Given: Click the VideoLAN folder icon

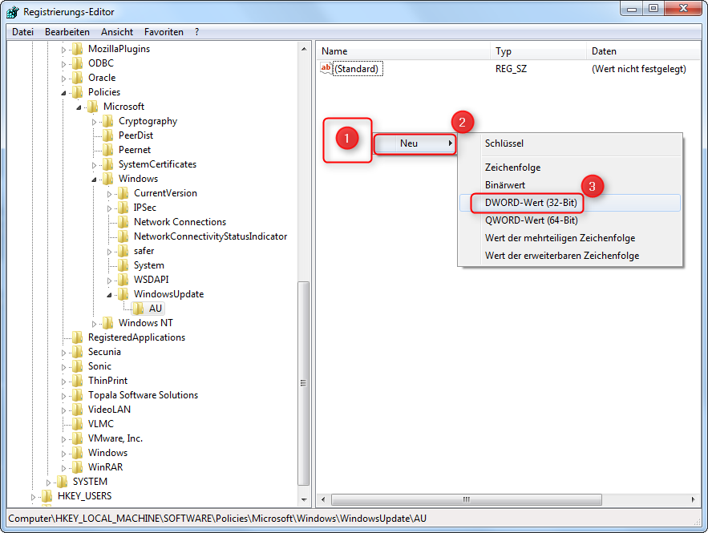Looking at the screenshot, I should [x=76, y=409].
